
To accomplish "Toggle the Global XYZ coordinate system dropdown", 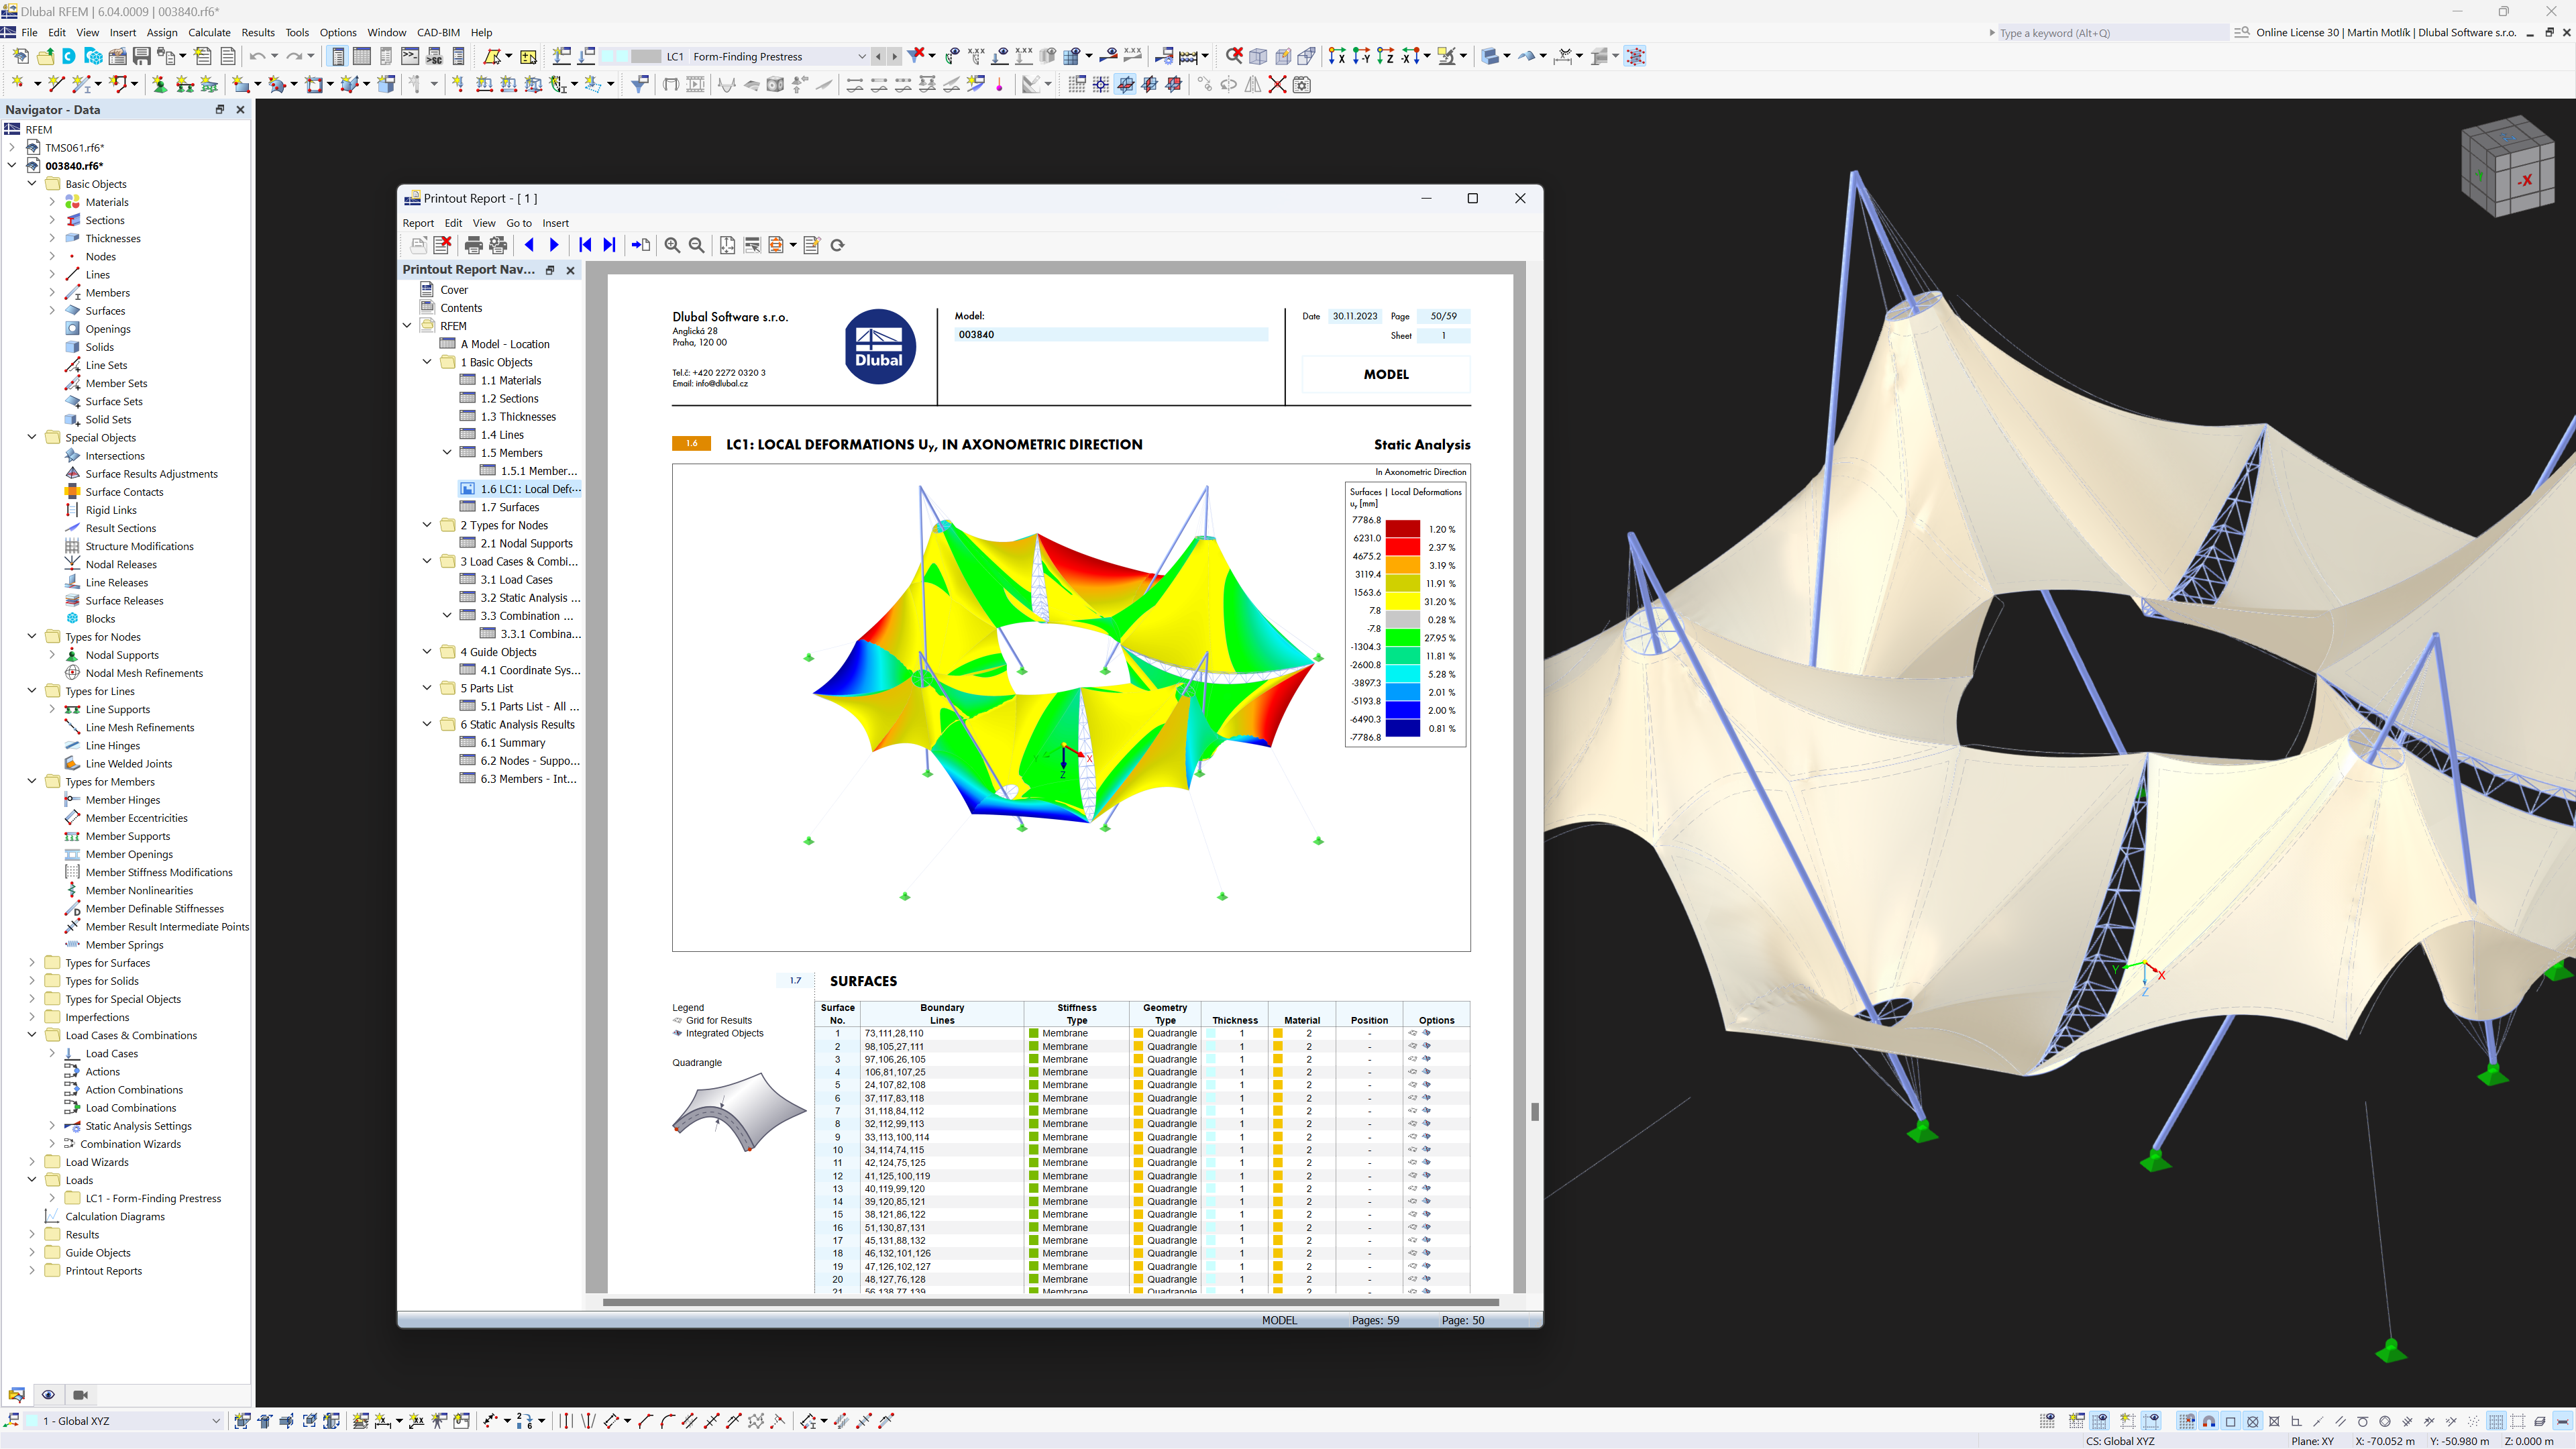I will (x=212, y=1421).
